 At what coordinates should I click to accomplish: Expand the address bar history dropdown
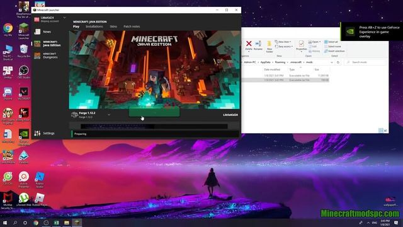(x=332, y=62)
